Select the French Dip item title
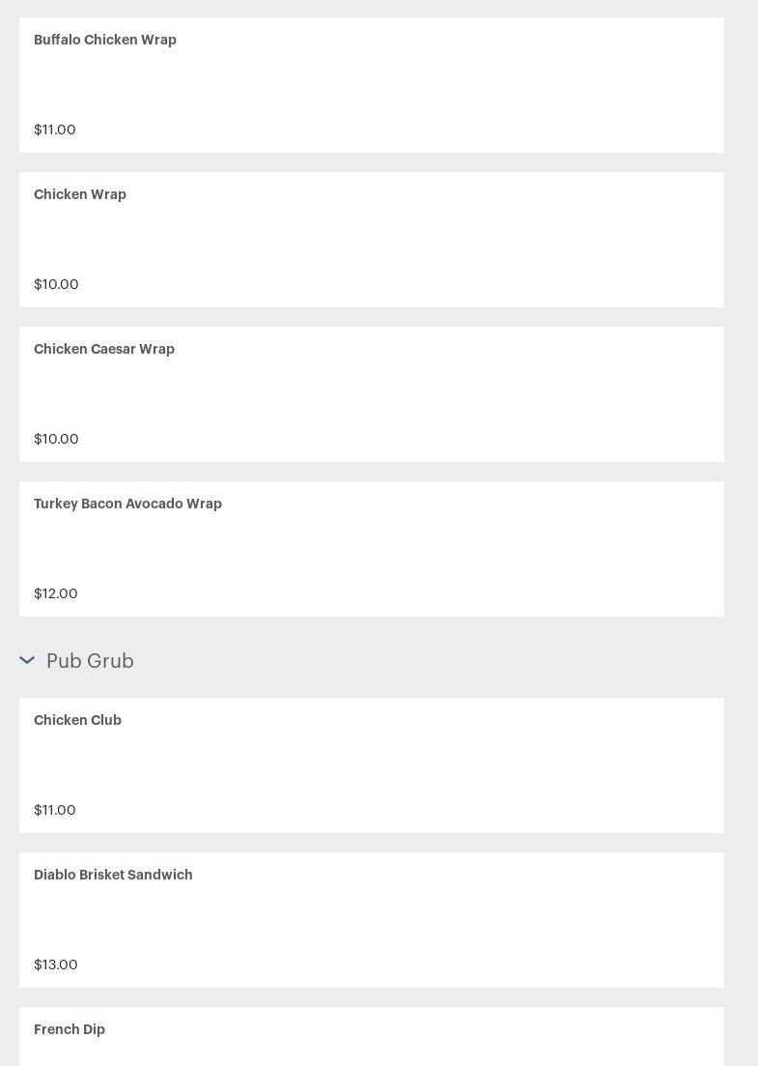The image size is (758, 1066). tap(70, 1030)
